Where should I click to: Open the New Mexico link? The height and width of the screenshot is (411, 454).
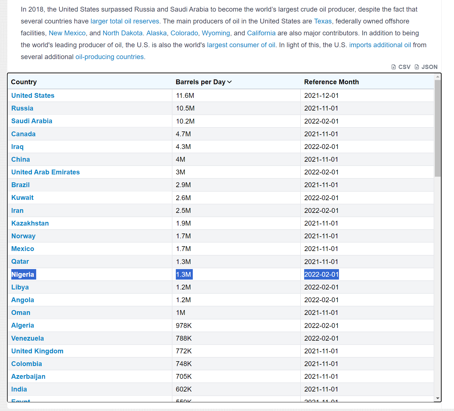click(67, 33)
